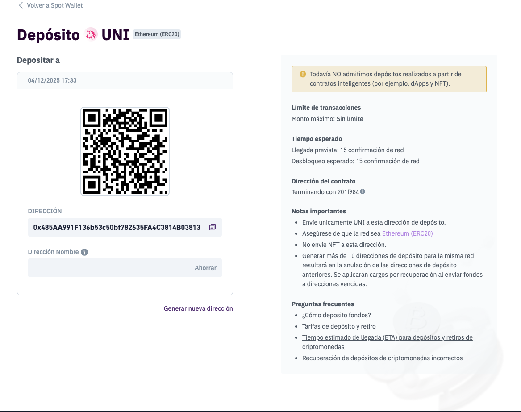The height and width of the screenshot is (412, 521).
Task: Click the 0x485AA991 deposit address text
Action: pyautogui.click(x=117, y=227)
